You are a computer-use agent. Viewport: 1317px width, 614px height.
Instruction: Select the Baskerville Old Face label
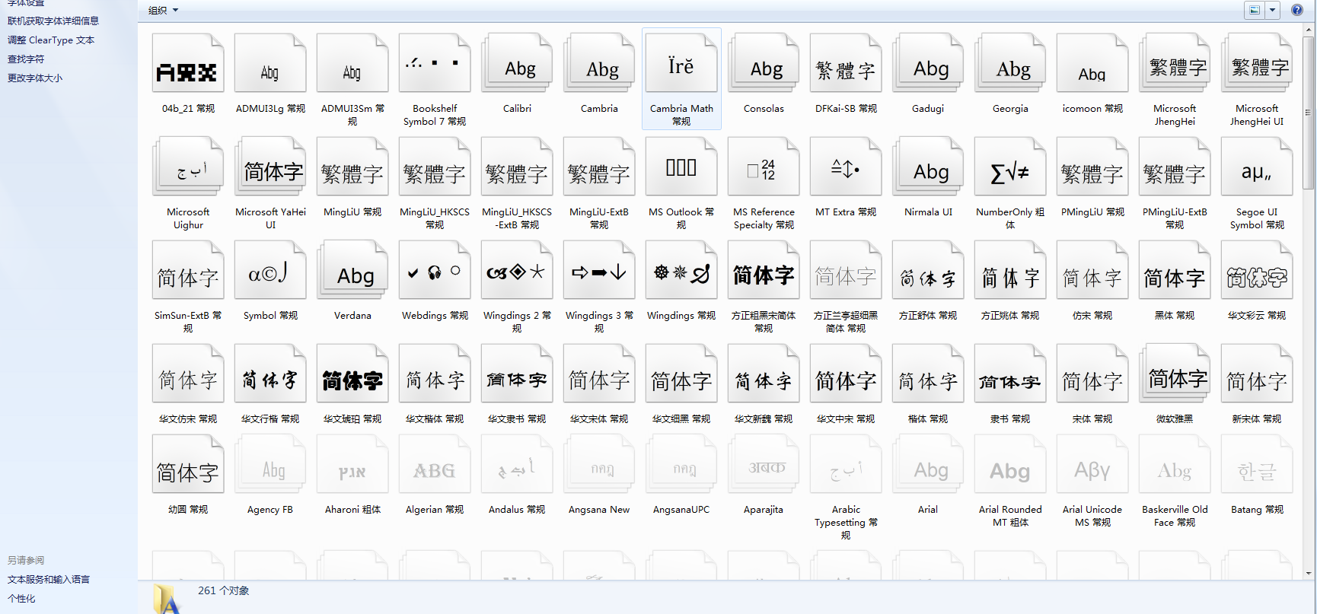pyautogui.click(x=1175, y=516)
